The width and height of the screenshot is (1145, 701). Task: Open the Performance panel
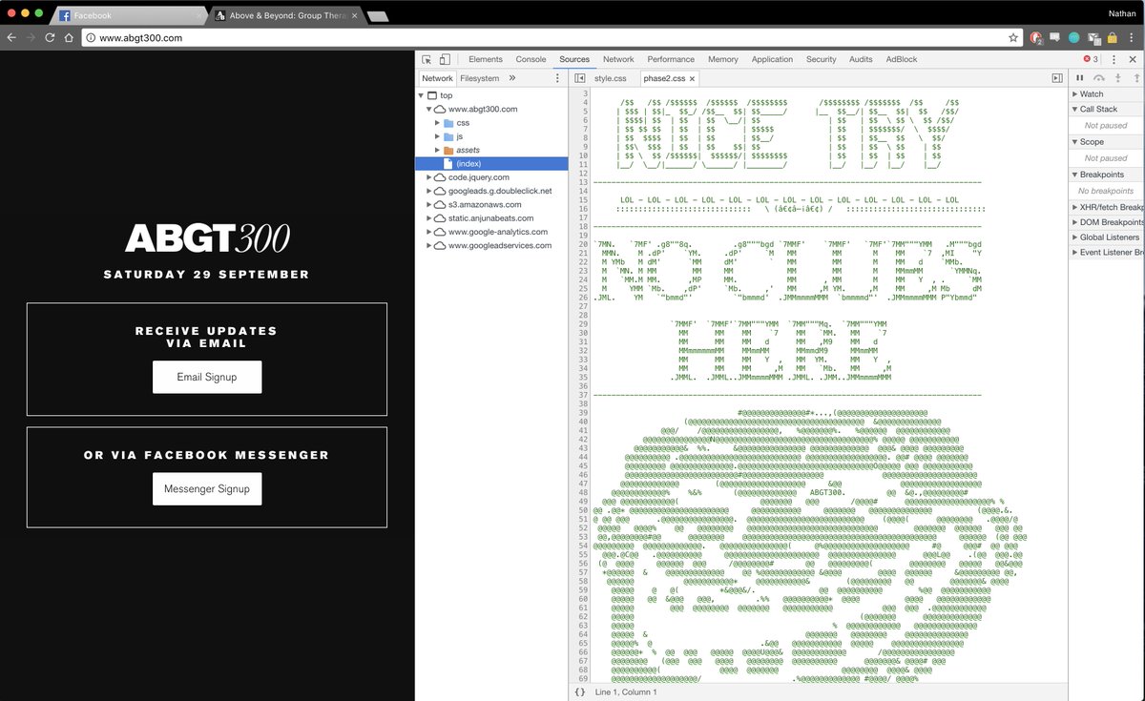(671, 59)
